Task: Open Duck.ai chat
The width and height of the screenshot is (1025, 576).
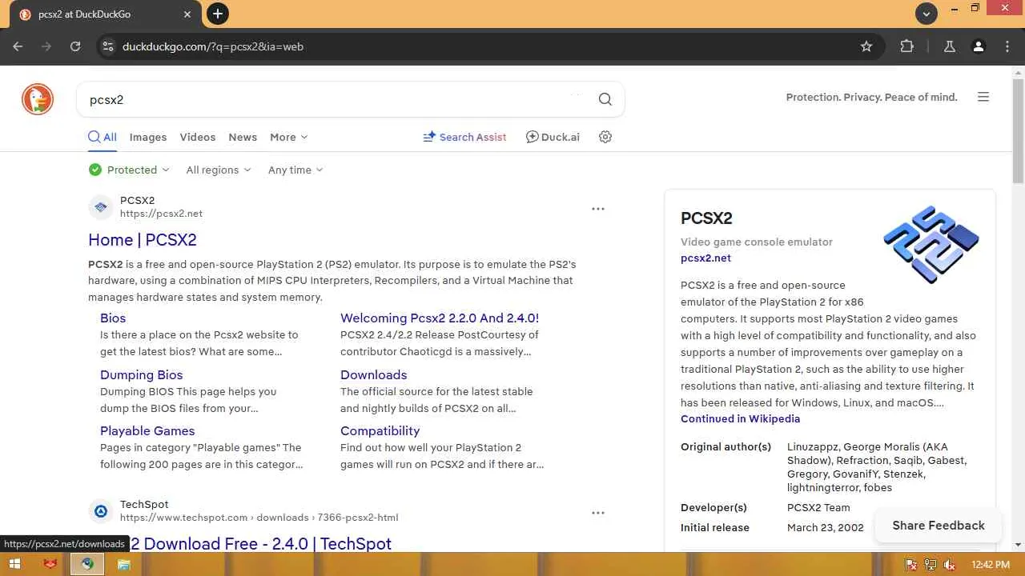Action: tap(553, 137)
